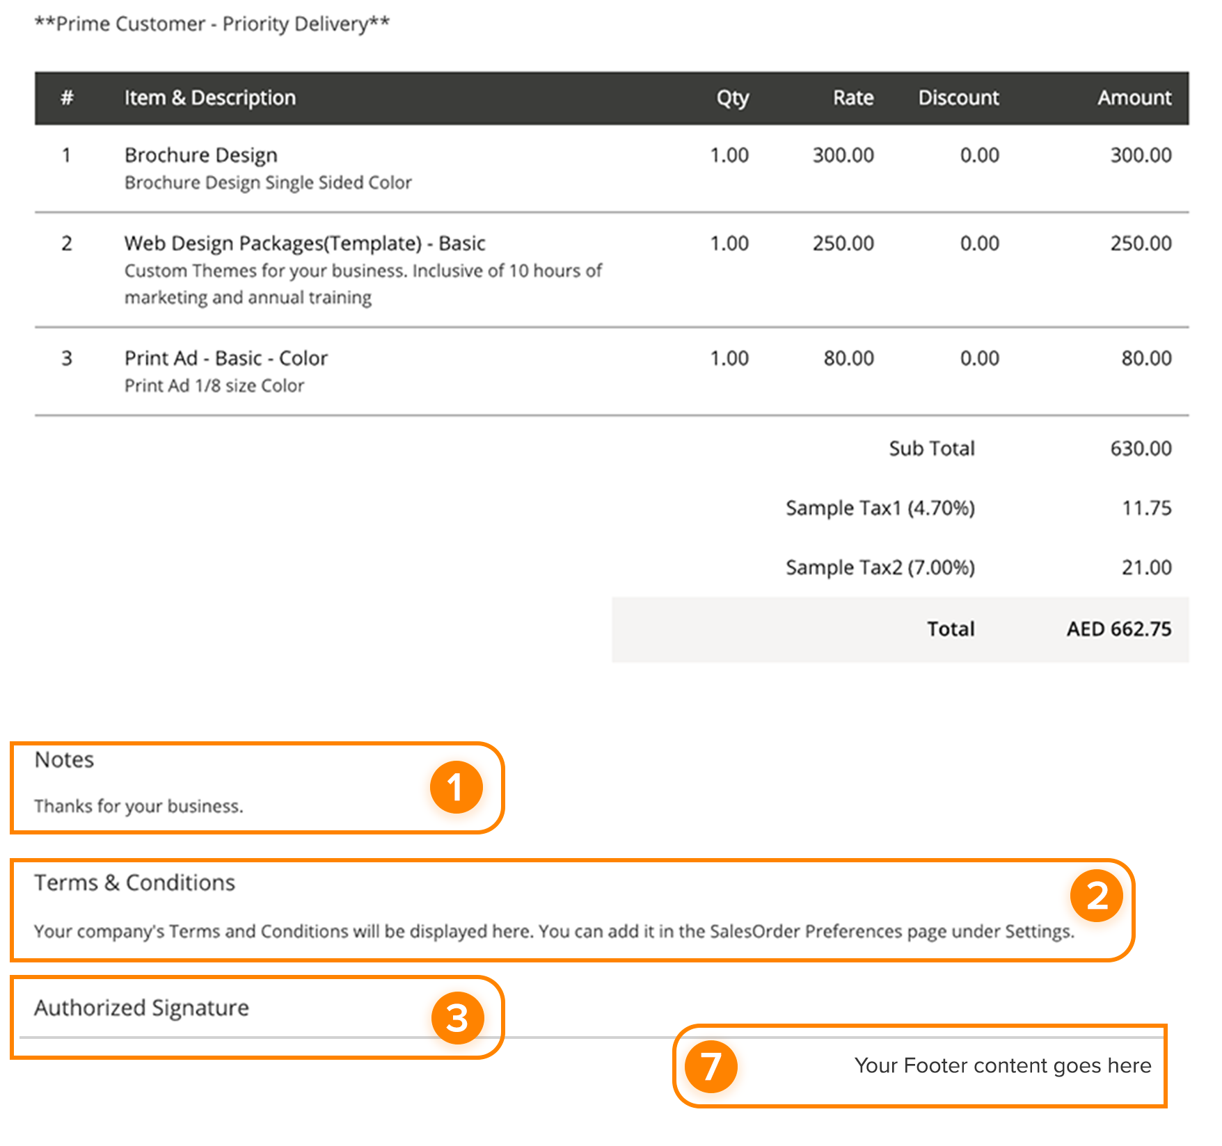Click the 'Item & Description' column header

209,98
